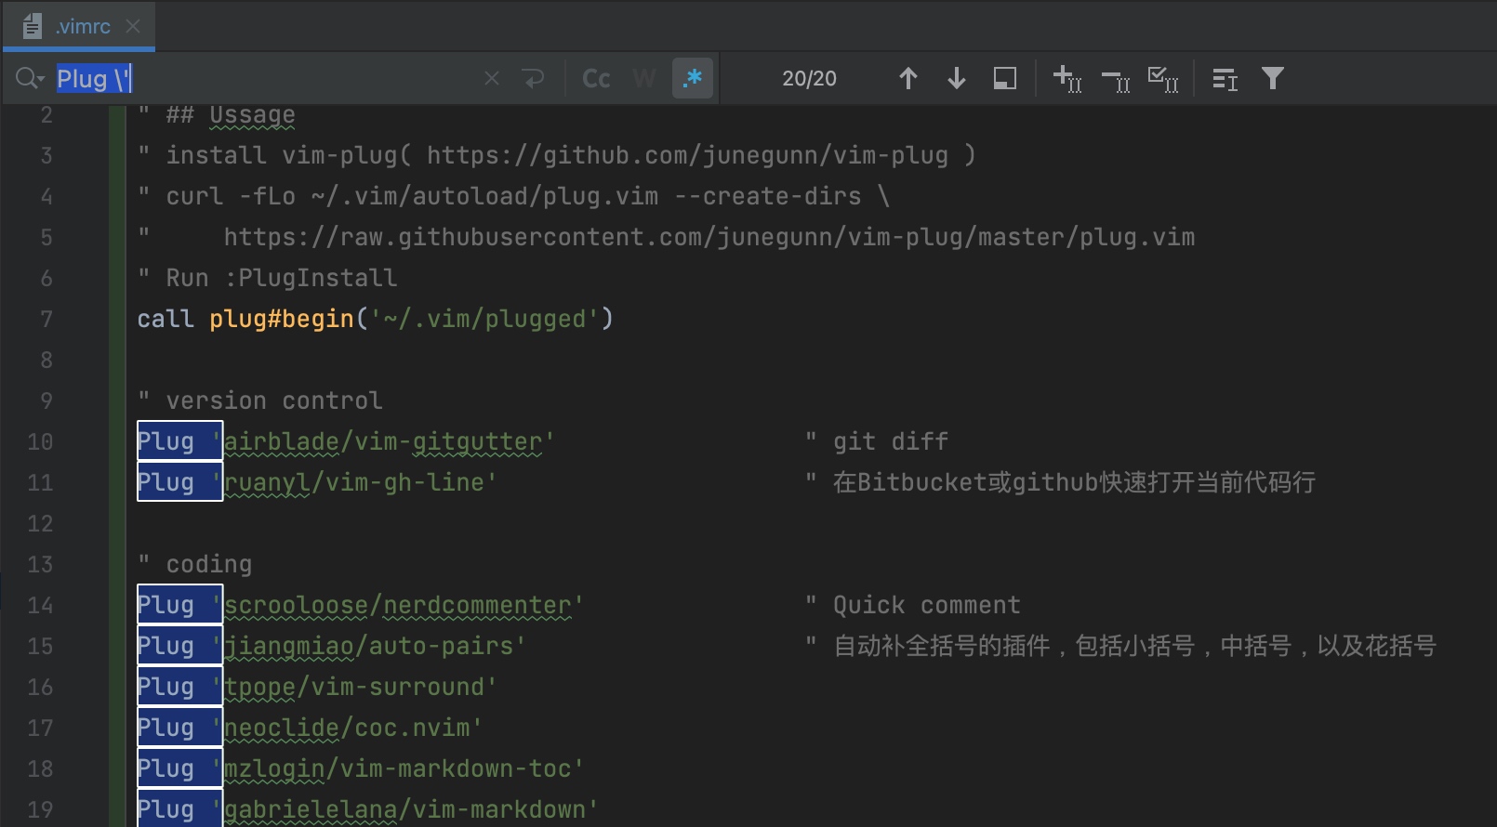The height and width of the screenshot is (827, 1497).
Task: Close the .vimrc editor tab
Action: (x=133, y=27)
